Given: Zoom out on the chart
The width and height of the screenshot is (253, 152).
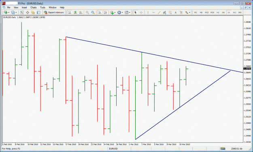Looking at the screenshot, I should (93, 13).
